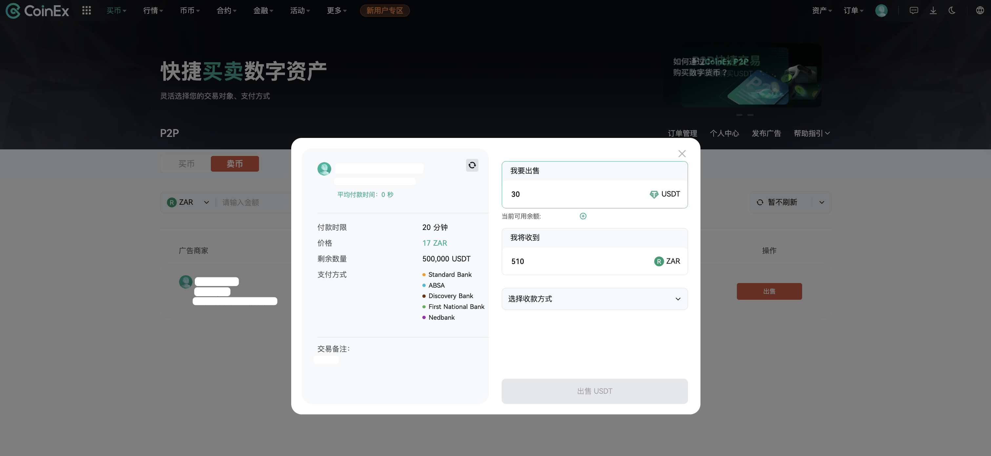Open the messages chat icon
The width and height of the screenshot is (991, 456).
tap(914, 10)
